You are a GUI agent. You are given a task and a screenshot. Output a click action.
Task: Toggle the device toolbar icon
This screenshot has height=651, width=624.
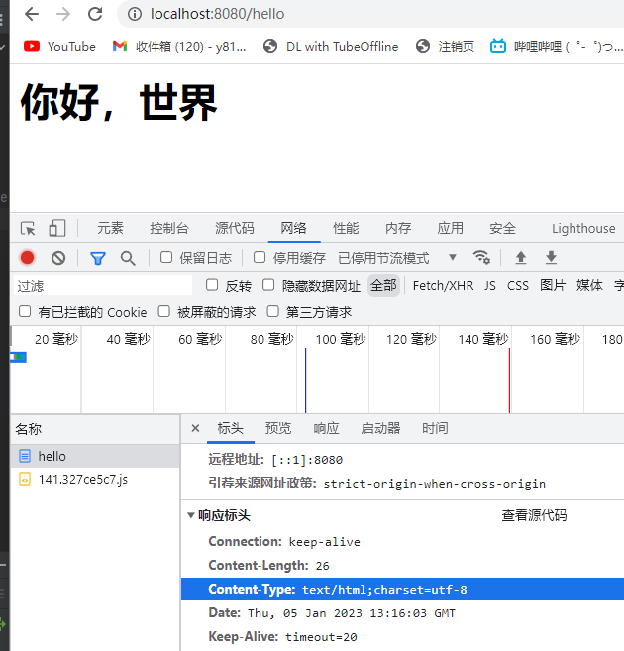point(57,228)
